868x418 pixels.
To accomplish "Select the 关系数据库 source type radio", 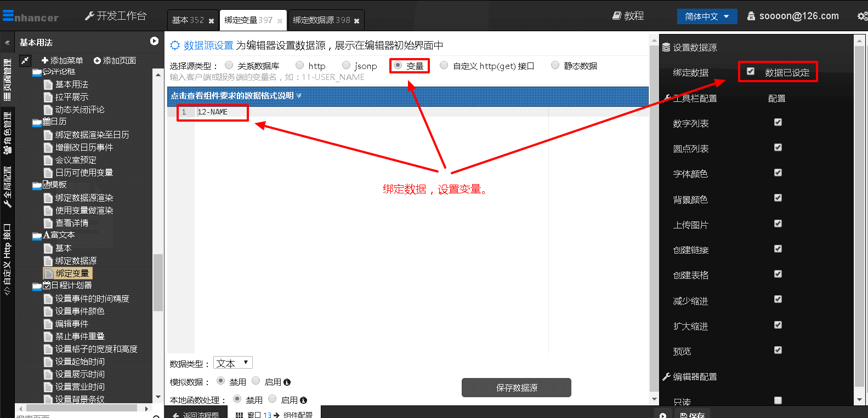I will [x=229, y=65].
